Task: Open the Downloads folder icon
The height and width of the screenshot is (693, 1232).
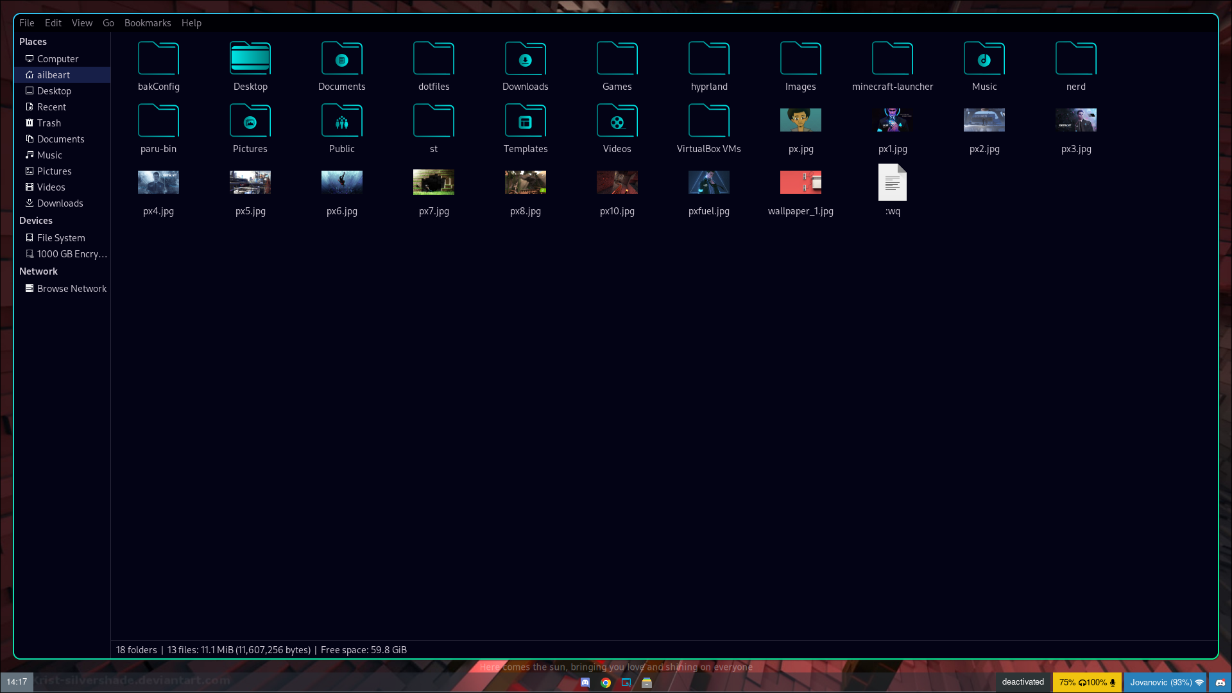Action: coord(525,59)
